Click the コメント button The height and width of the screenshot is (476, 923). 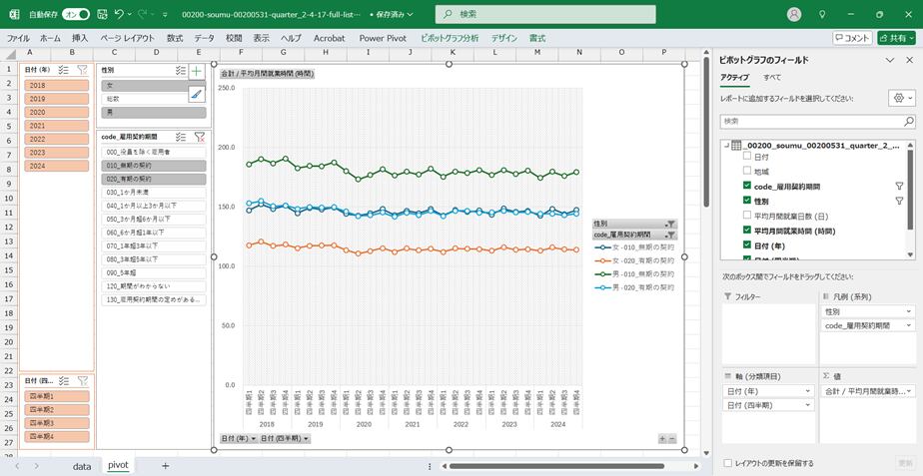pyautogui.click(x=852, y=38)
